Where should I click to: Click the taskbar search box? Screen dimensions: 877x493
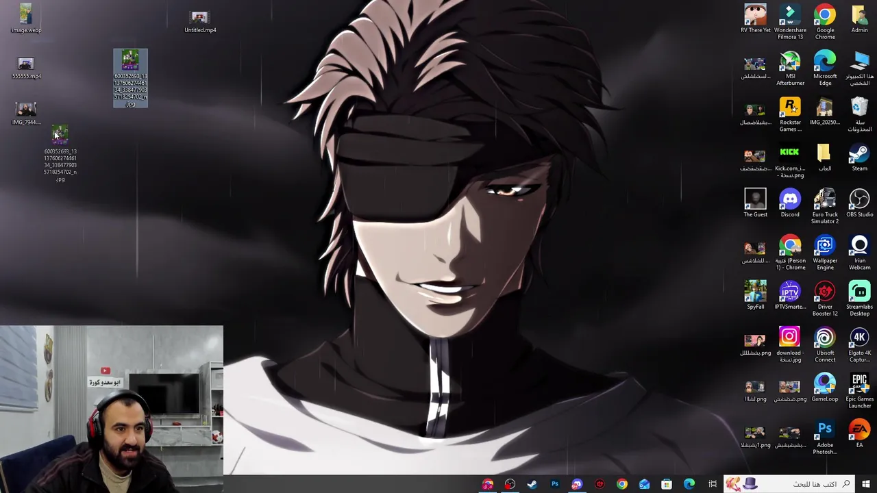click(x=788, y=484)
